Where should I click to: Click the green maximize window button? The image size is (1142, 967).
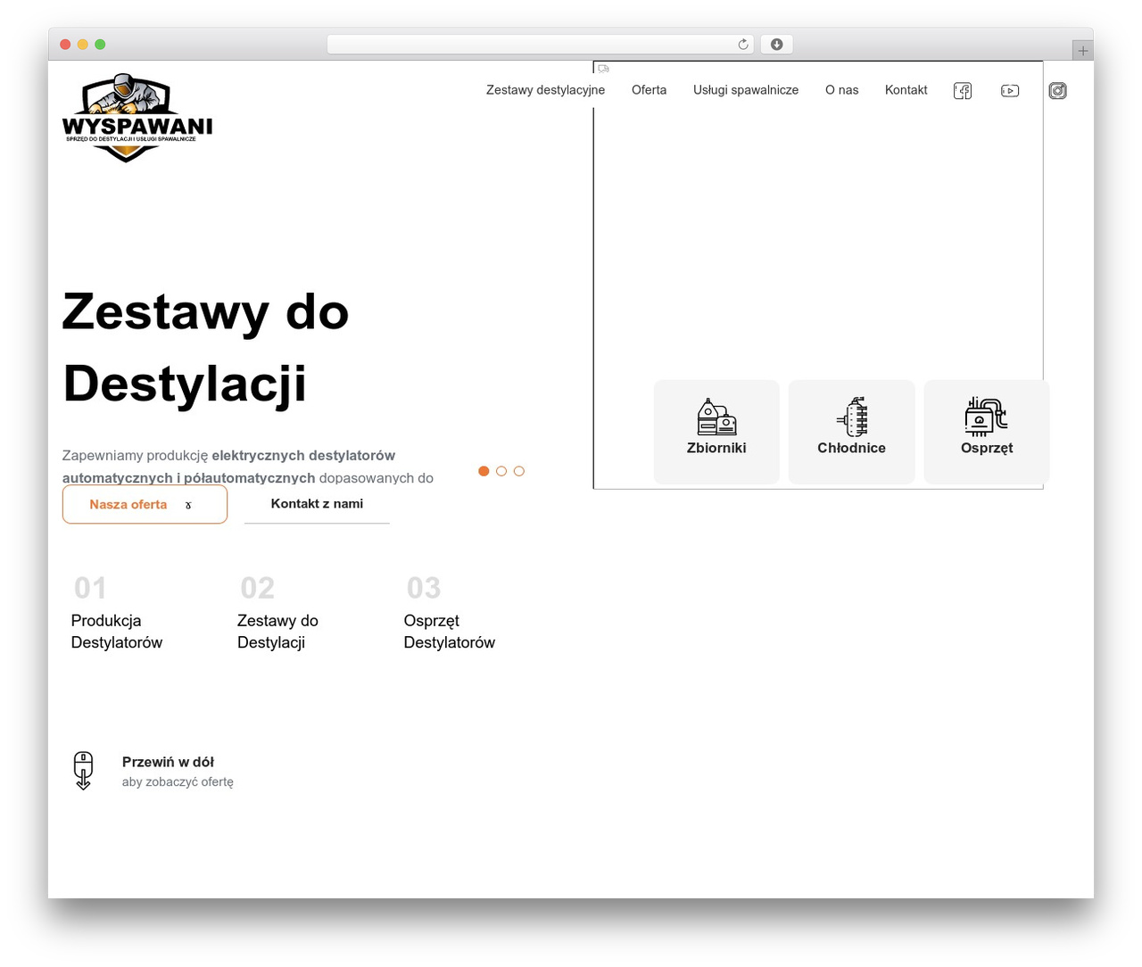point(100,45)
